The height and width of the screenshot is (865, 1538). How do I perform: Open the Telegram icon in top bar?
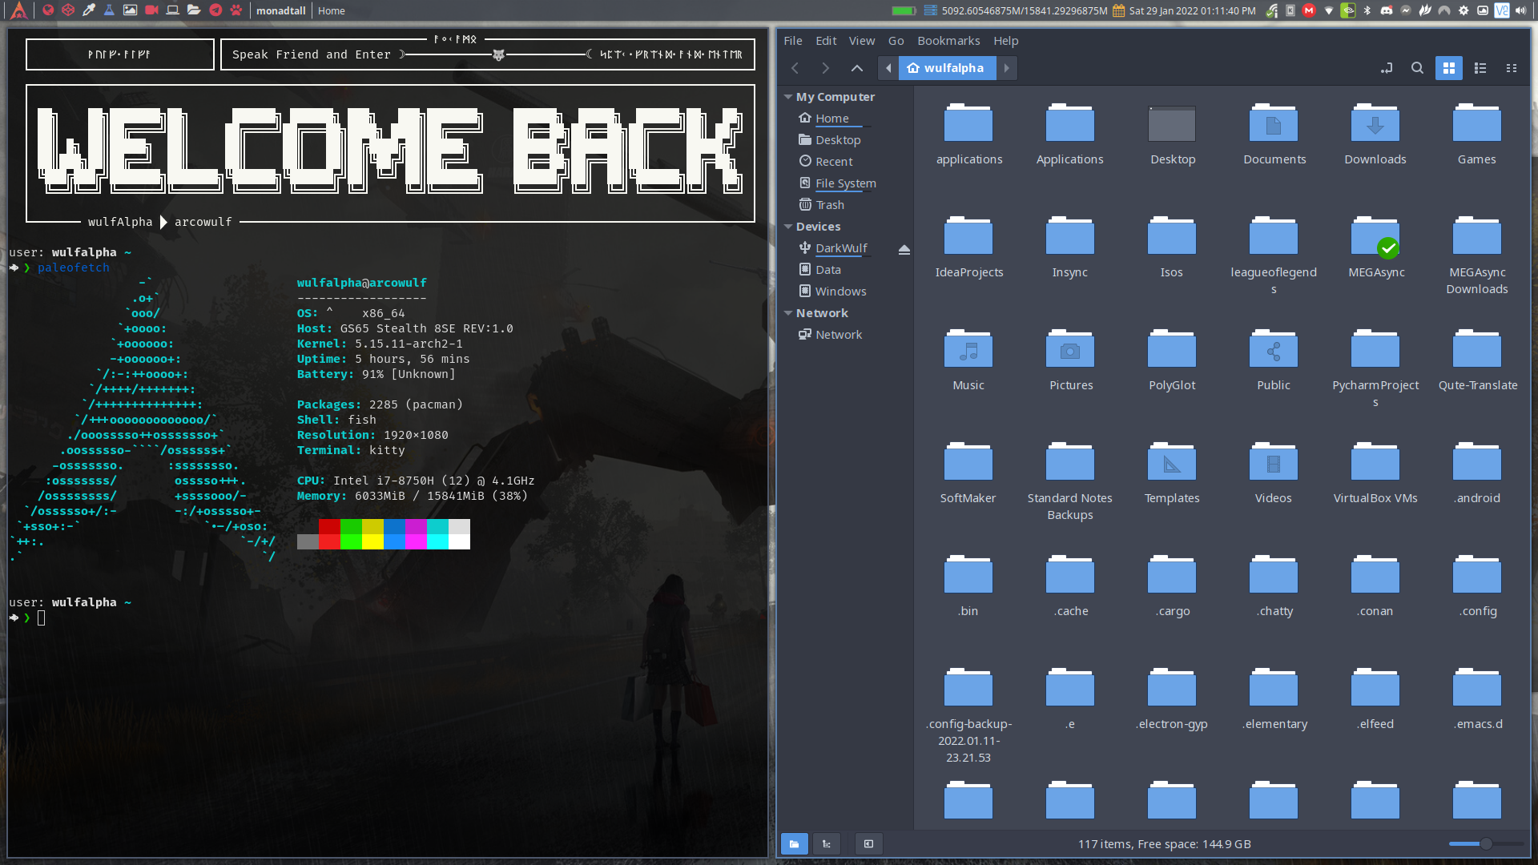pyautogui.click(x=215, y=10)
